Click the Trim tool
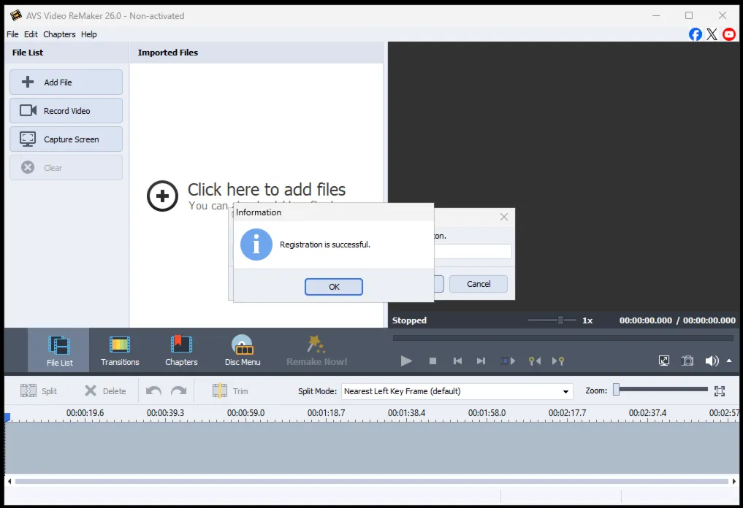The height and width of the screenshot is (508, 743). (230, 391)
